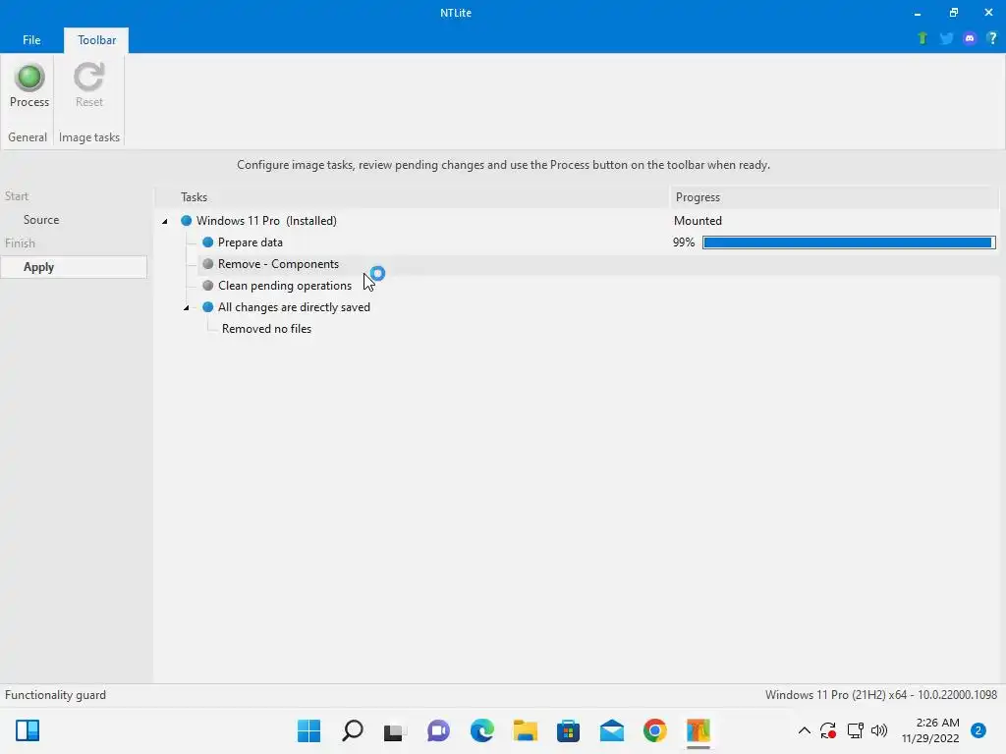Open the Discord icon link
Screen dimensions: 1006x754
[x=970, y=38]
